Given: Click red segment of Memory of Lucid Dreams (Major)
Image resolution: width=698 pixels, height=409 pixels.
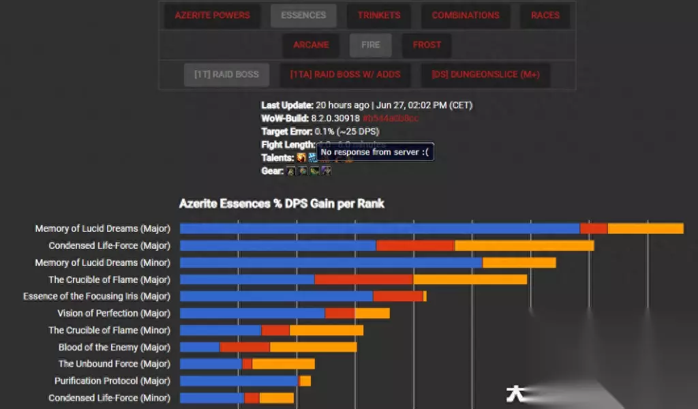Looking at the screenshot, I should click(594, 228).
